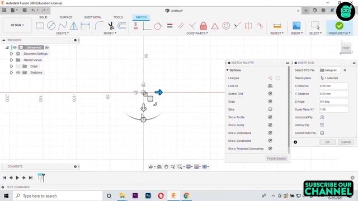
Task: Click the Scale Plane XY input field
Action: coord(333,109)
